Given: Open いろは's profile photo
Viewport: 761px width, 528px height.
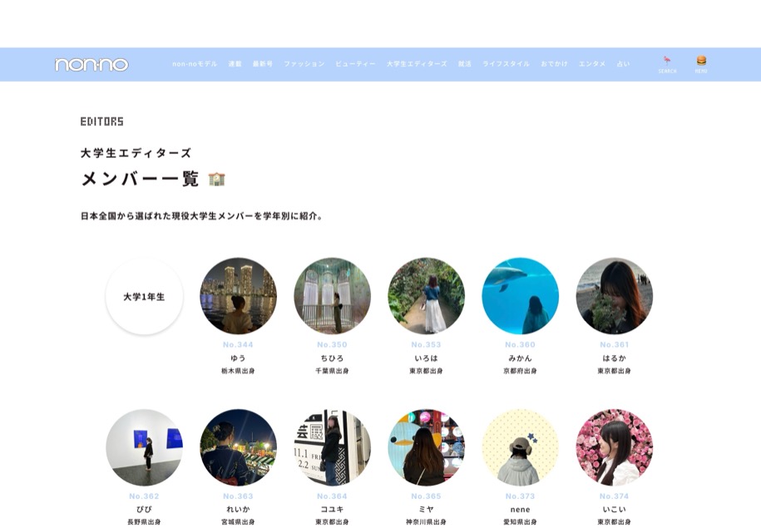Looking at the screenshot, I should pyautogui.click(x=426, y=296).
